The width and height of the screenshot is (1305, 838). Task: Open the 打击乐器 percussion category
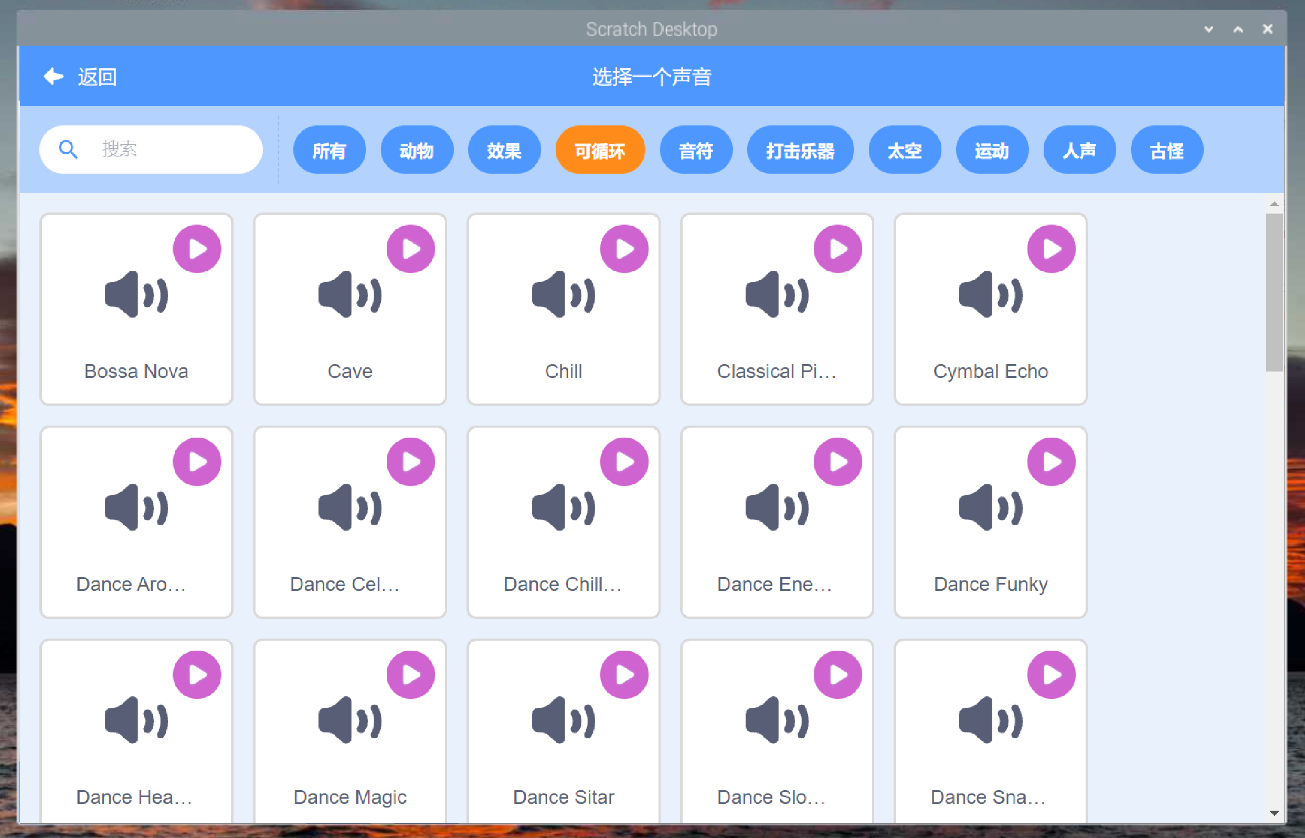[x=800, y=150]
